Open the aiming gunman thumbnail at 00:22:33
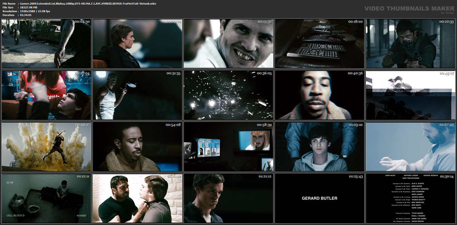The image size is (457, 225). 411,43
